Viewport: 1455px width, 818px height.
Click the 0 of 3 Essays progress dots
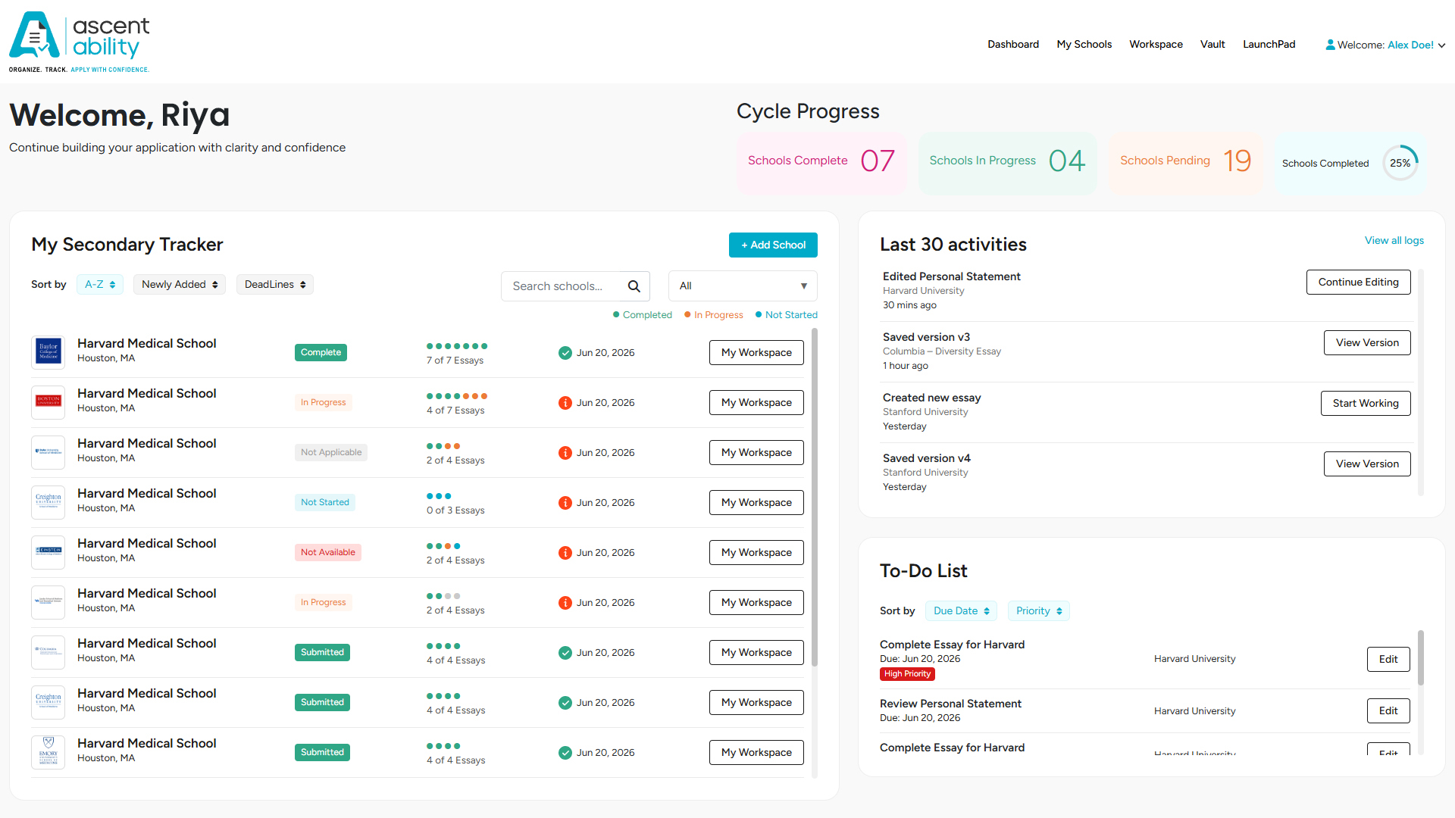click(x=439, y=496)
